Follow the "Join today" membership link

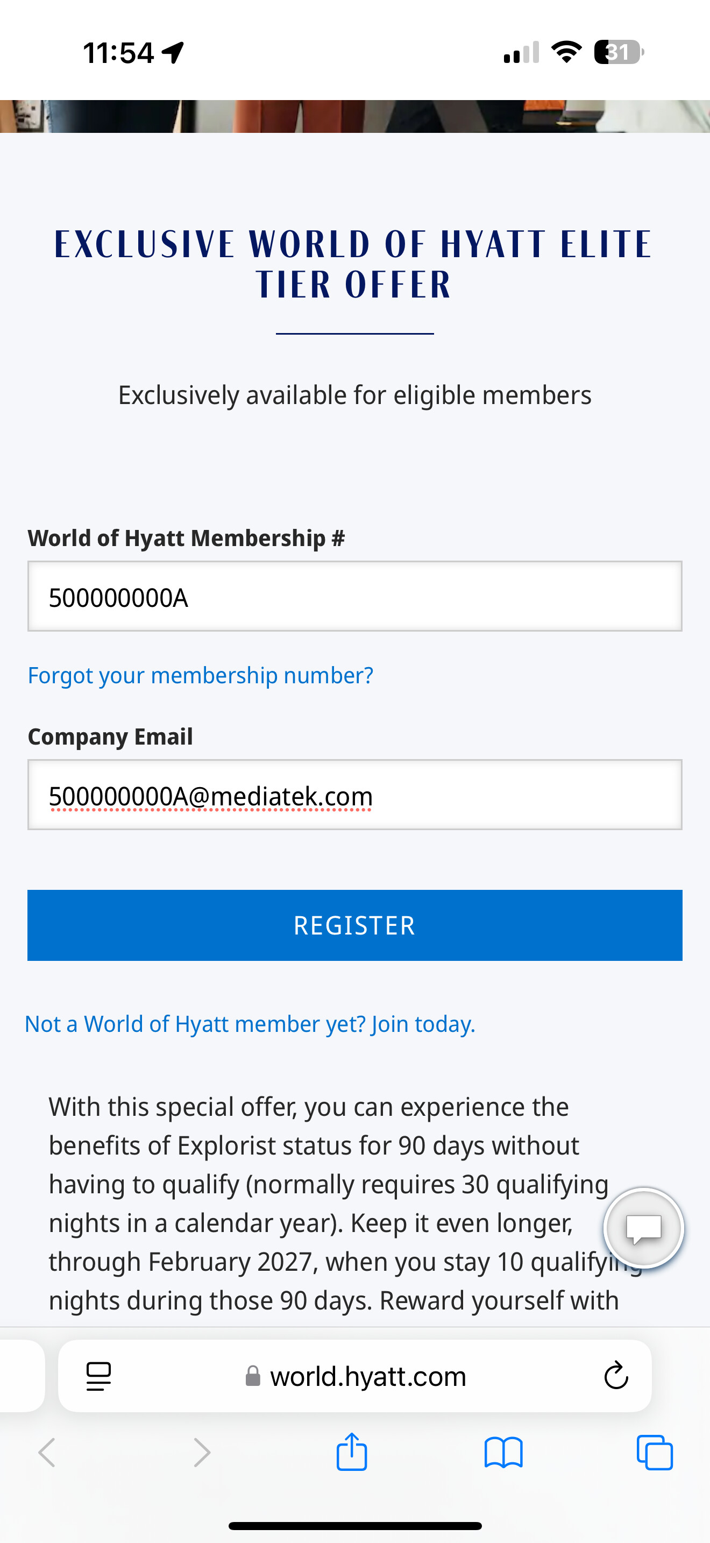click(423, 1024)
